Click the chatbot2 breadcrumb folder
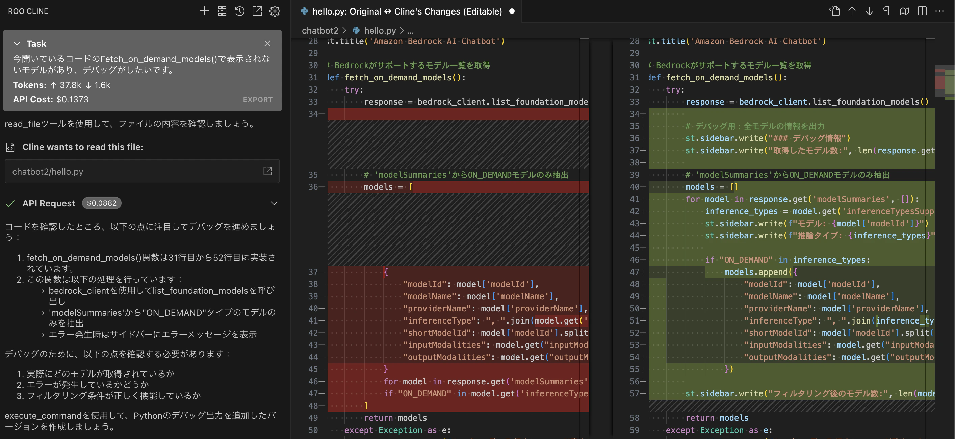 click(x=320, y=30)
